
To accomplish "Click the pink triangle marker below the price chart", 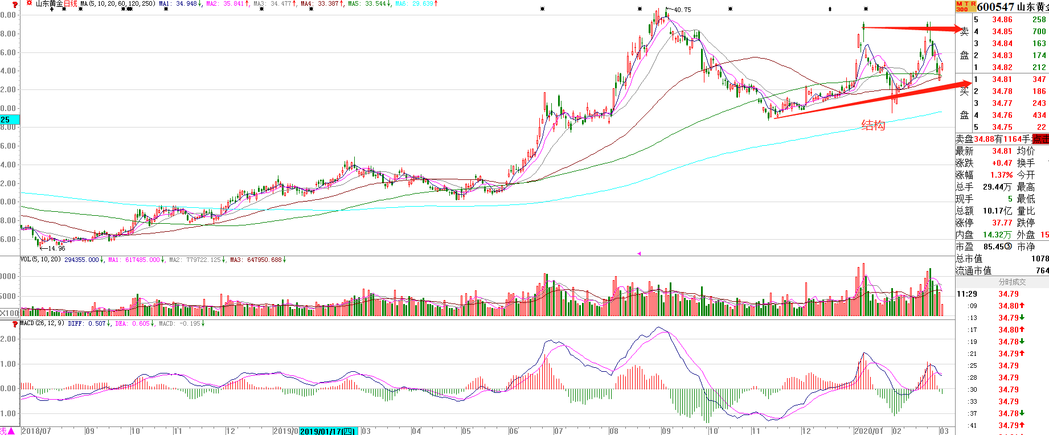I will click(x=639, y=253).
